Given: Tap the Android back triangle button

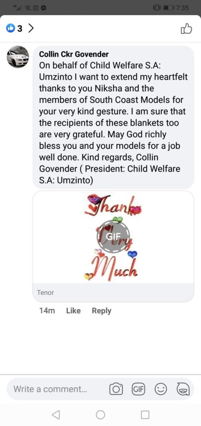Looking at the screenshot, I should [56, 415].
